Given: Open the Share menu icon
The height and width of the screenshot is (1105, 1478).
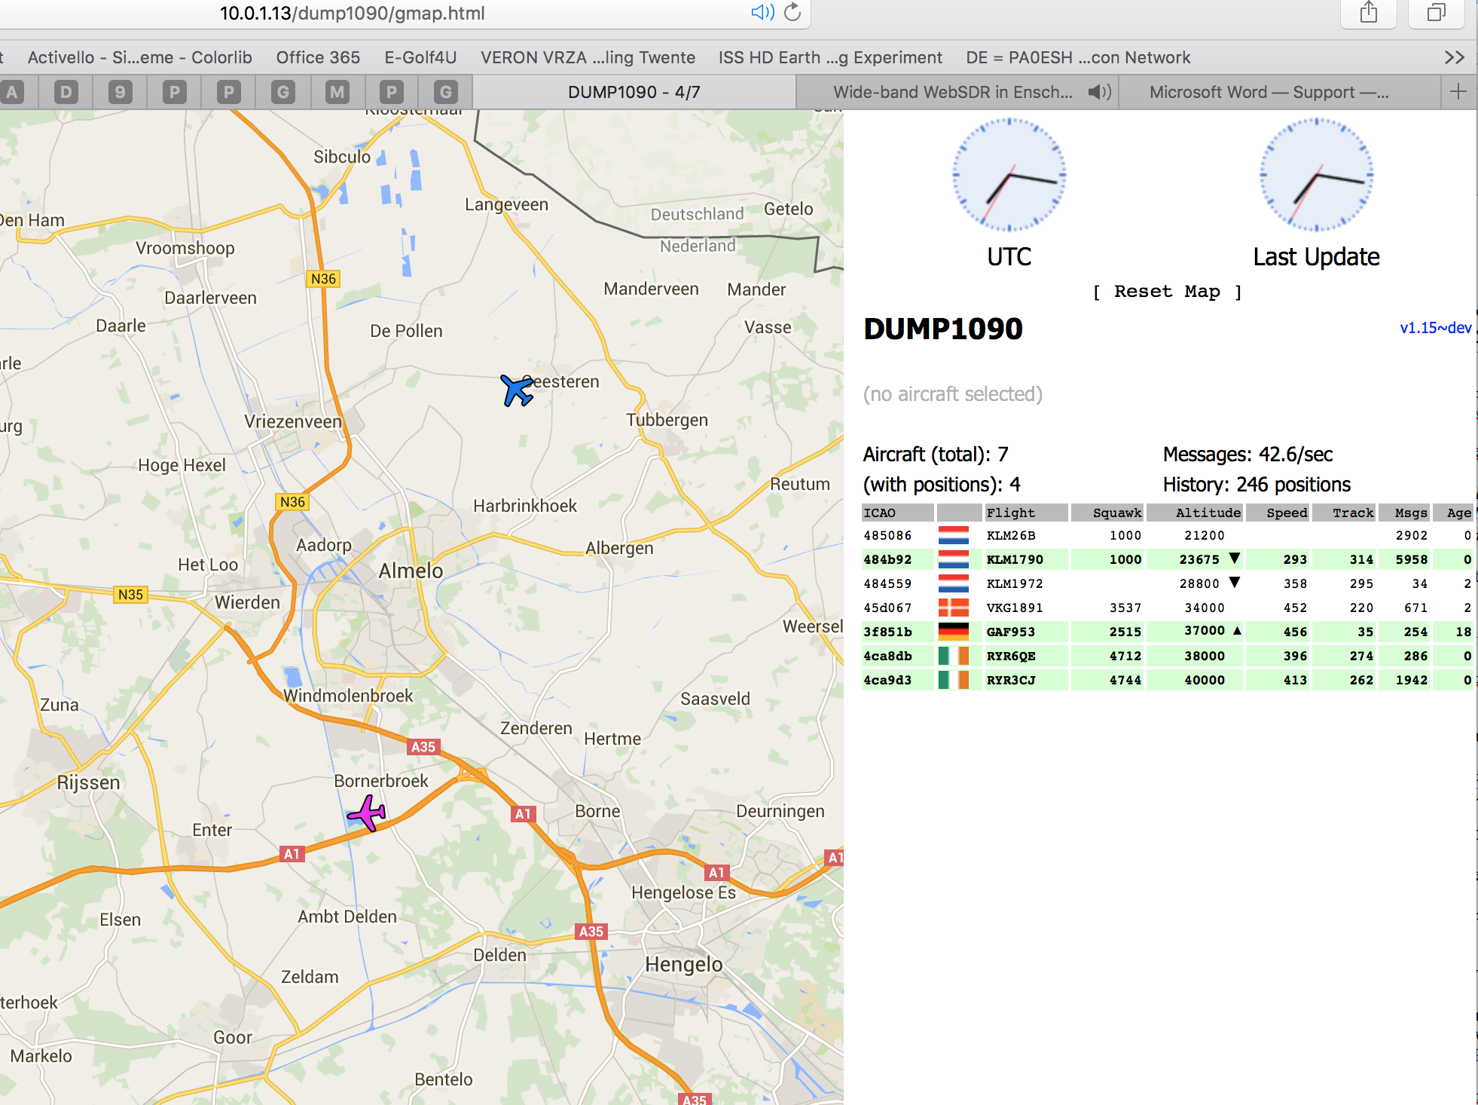Looking at the screenshot, I should click(x=1368, y=13).
